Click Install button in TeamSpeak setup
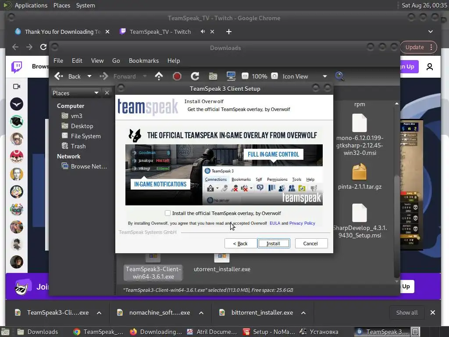The height and width of the screenshot is (337, 449). point(274,243)
